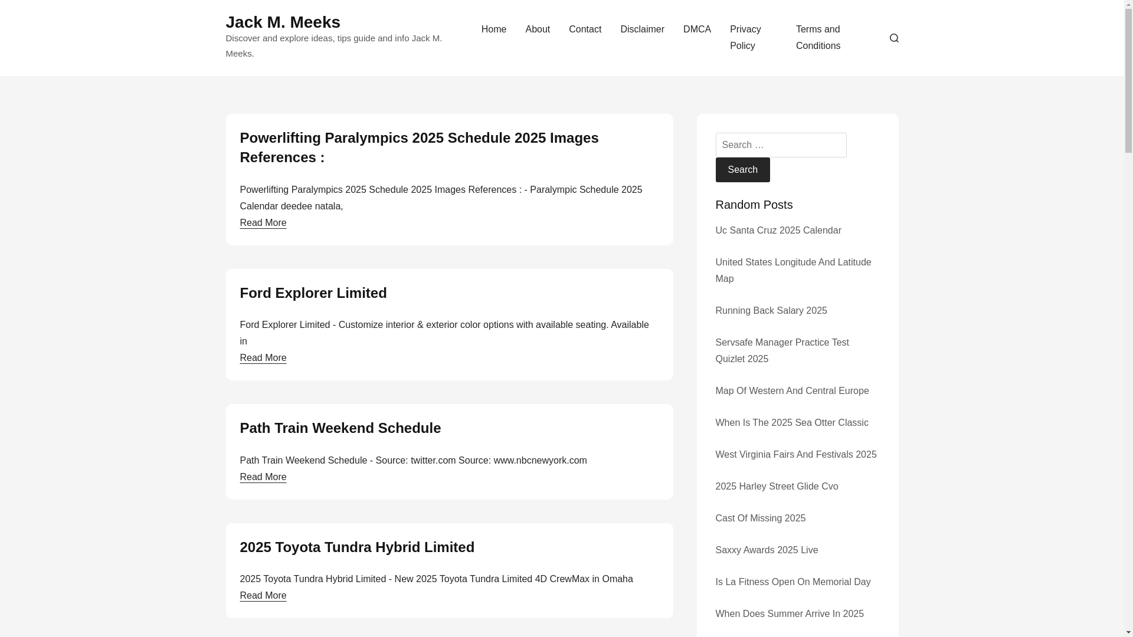
Task: Open Terms and Conditions page
Action: click(x=818, y=38)
